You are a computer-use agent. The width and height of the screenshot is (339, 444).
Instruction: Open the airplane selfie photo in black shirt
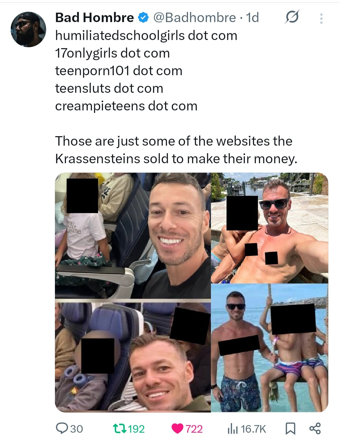tap(133, 235)
